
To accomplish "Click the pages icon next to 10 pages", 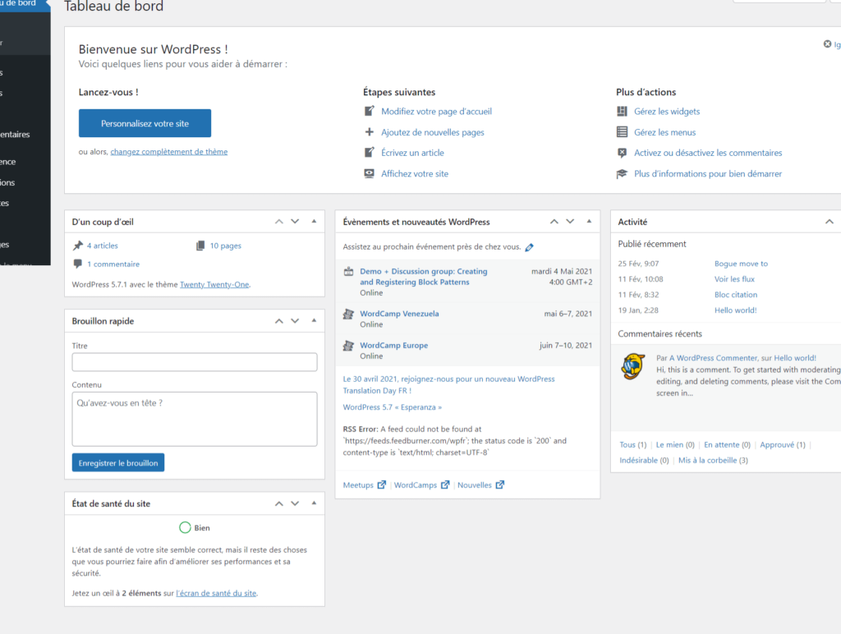I will coord(200,246).
